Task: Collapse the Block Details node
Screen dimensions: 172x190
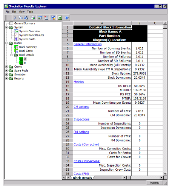Action: (x=12, y=55)
